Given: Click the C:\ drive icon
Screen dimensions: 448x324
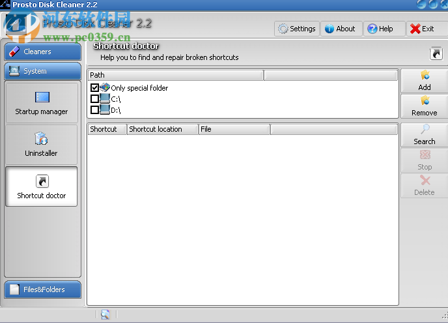Looking at the screenshot, I should pyautogui.click(x=105, y=98).
